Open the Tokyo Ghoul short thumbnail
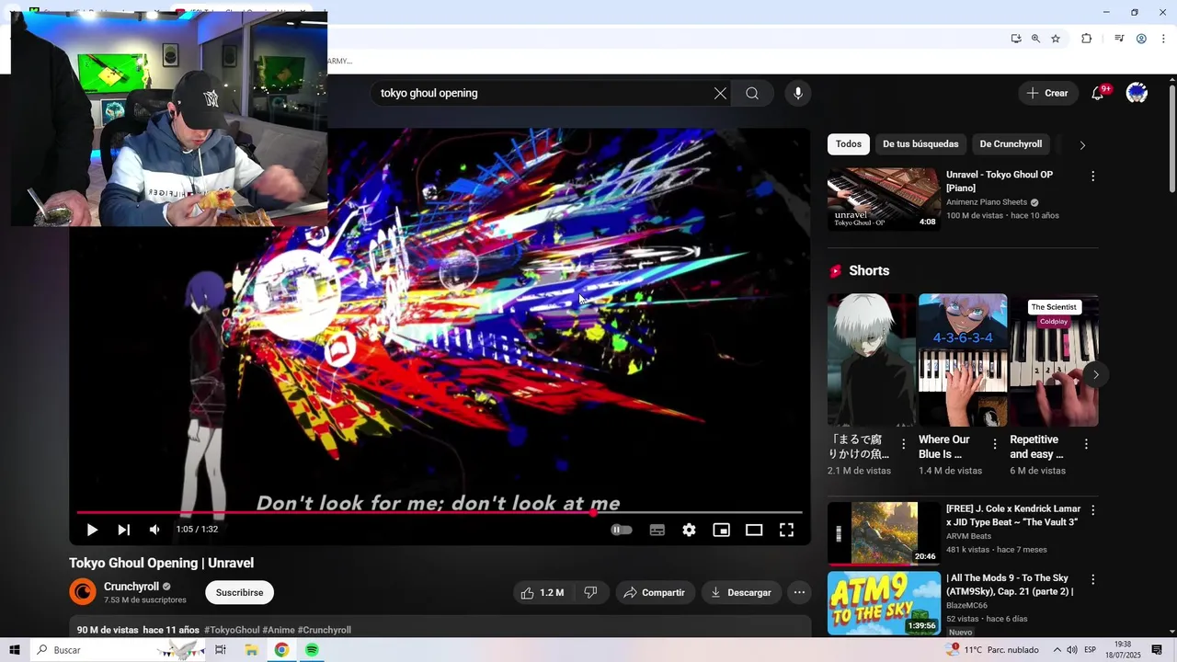The height and width of the screenshot is (662, 1177). pos(871,360)
